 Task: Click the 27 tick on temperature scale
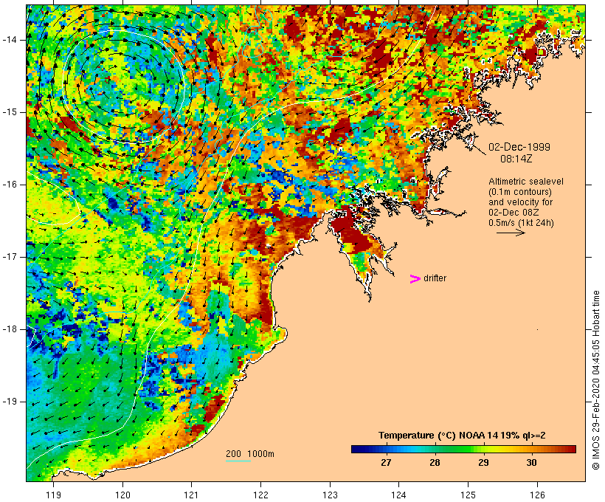386,462
